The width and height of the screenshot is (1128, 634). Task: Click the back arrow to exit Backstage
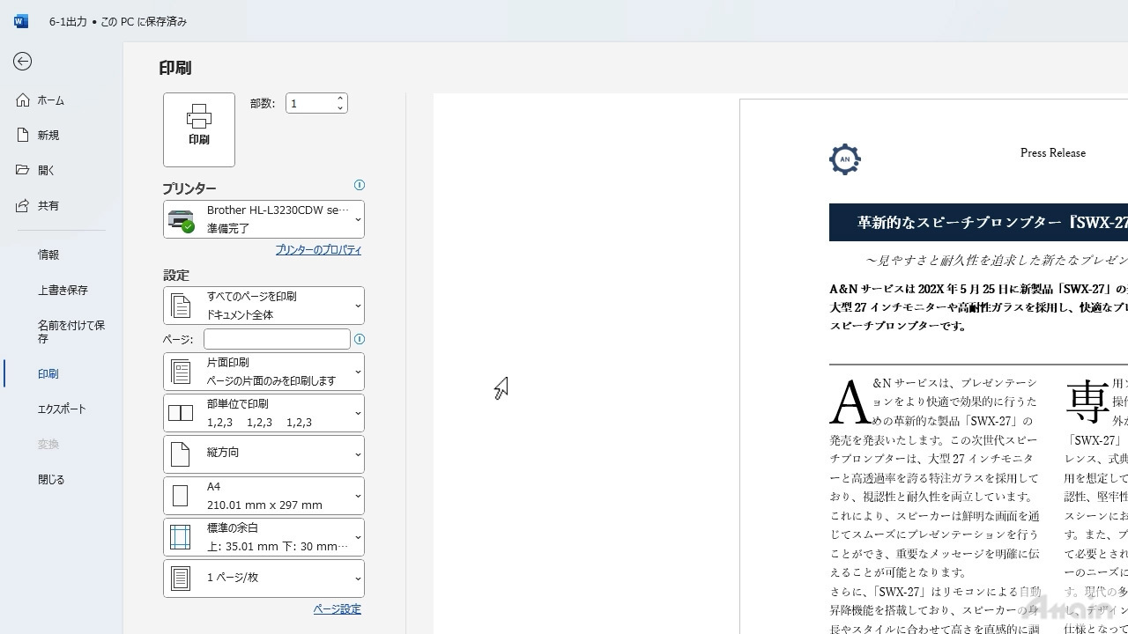(23, 61)
